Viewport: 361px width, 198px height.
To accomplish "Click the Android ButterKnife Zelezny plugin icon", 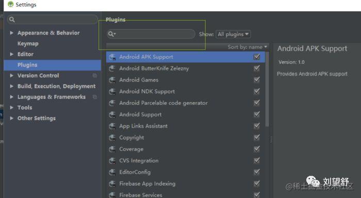I will (x=112, y=68).
